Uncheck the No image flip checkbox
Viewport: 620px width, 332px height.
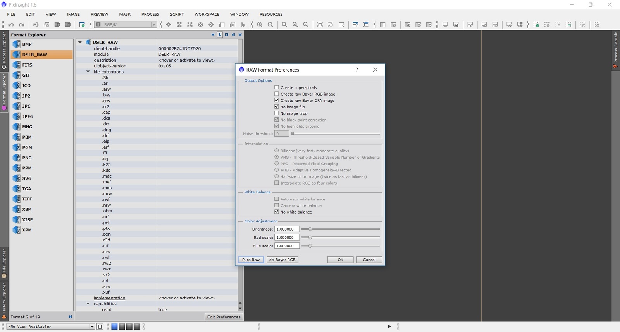click(x=277, y=107)
